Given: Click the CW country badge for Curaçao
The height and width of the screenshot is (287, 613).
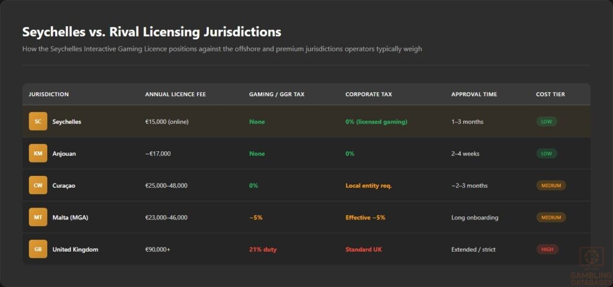Looking at the screenshot, I should tap(38, 185).
